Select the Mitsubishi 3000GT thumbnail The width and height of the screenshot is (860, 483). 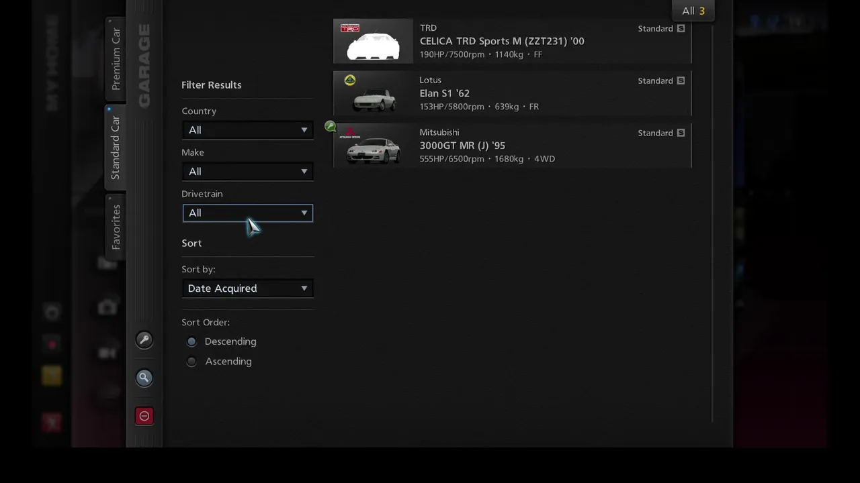pos(373,146)
